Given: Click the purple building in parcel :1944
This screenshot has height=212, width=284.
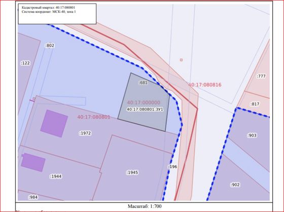Looking at the screenshot, I should (x=33, y=162).
